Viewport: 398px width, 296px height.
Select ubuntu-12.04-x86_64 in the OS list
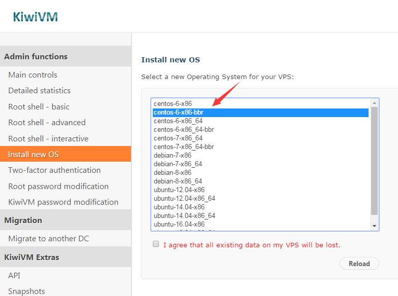(261, 199)
